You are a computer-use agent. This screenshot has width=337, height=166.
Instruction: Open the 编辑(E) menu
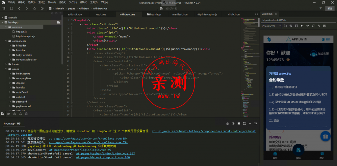(x=21, y=2)
